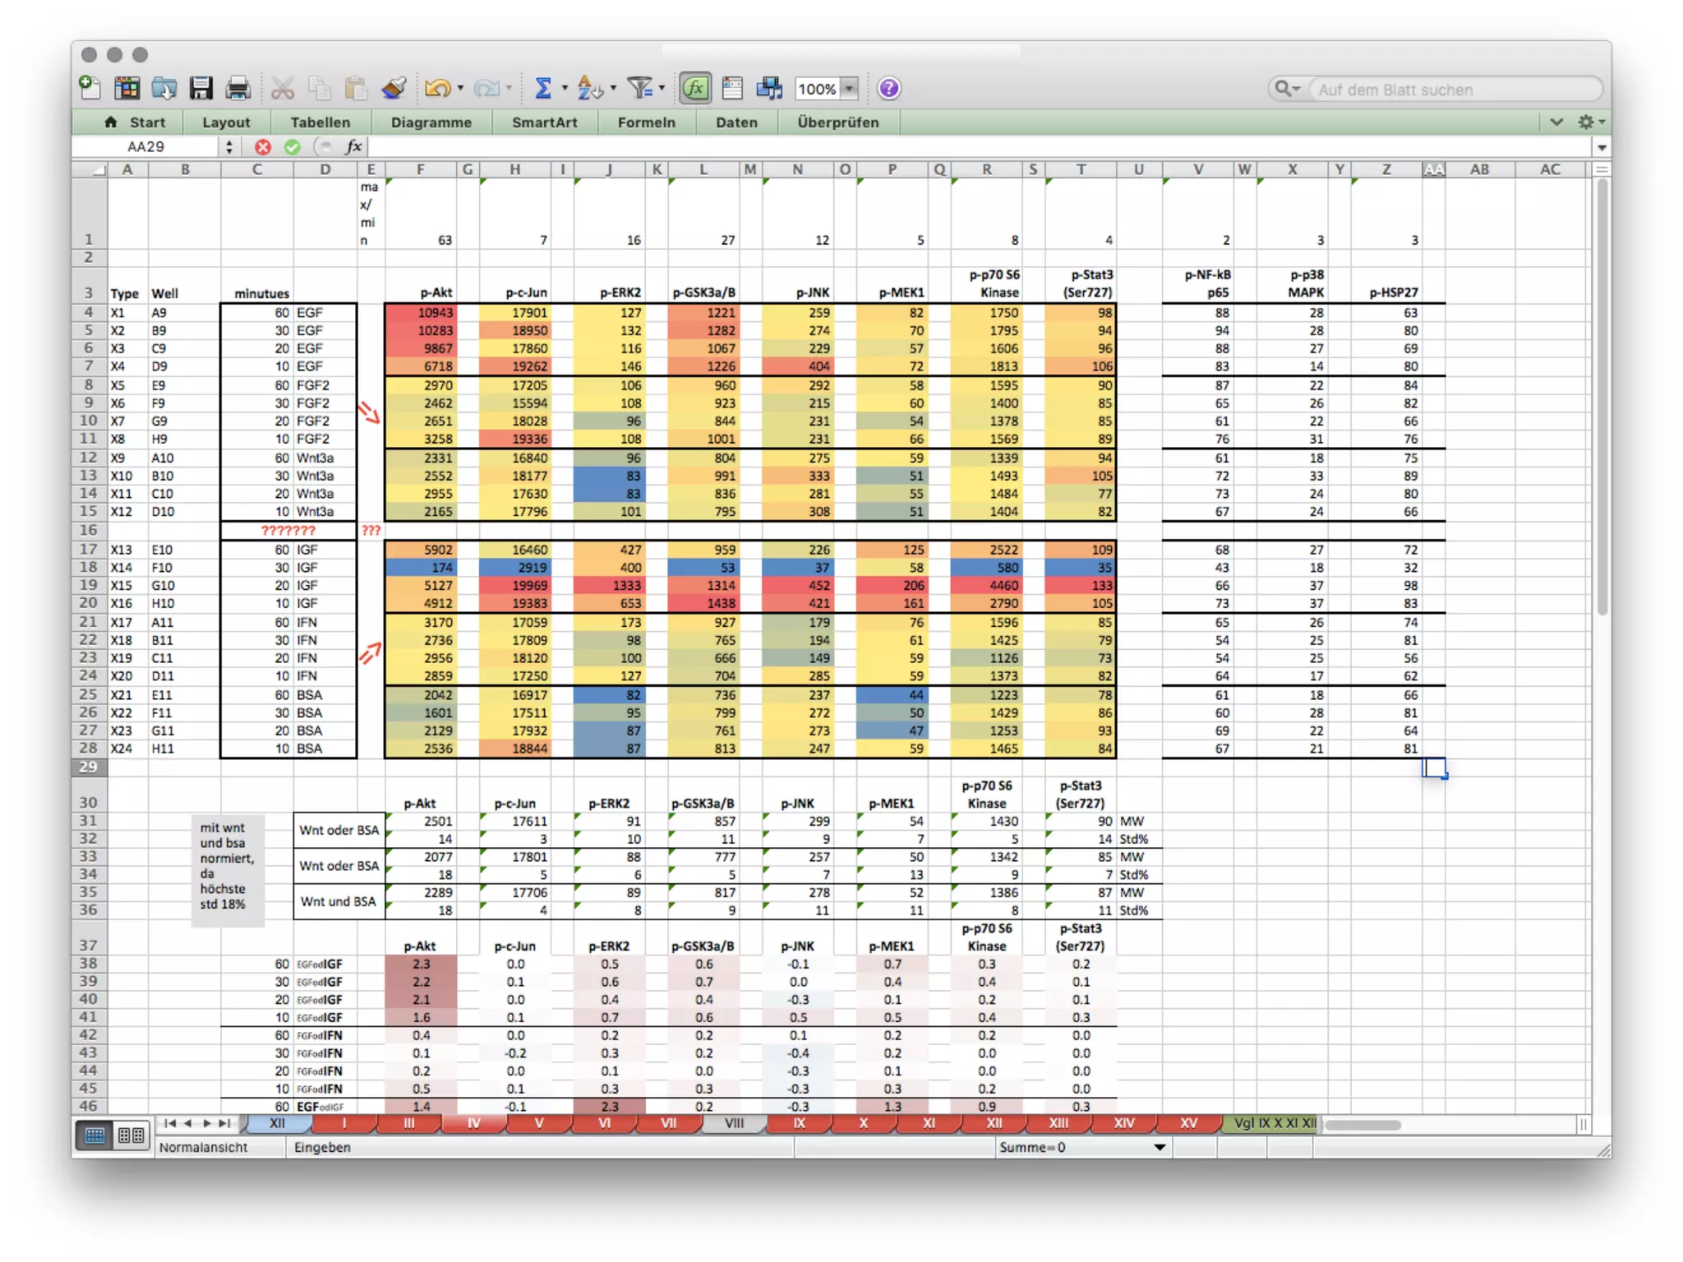Expand the formula bar arrow at right

point(1601,147)
